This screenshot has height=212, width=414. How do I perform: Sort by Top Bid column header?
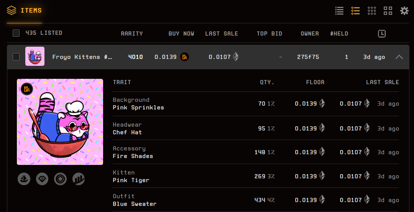[x=269, y=34]
